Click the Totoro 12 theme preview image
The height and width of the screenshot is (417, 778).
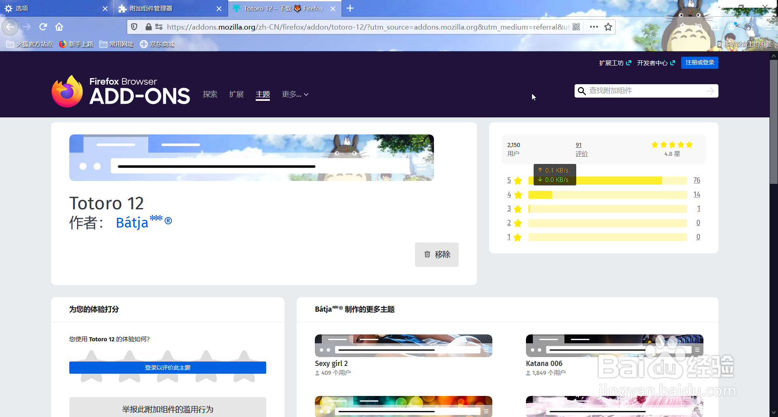[252, 157]
